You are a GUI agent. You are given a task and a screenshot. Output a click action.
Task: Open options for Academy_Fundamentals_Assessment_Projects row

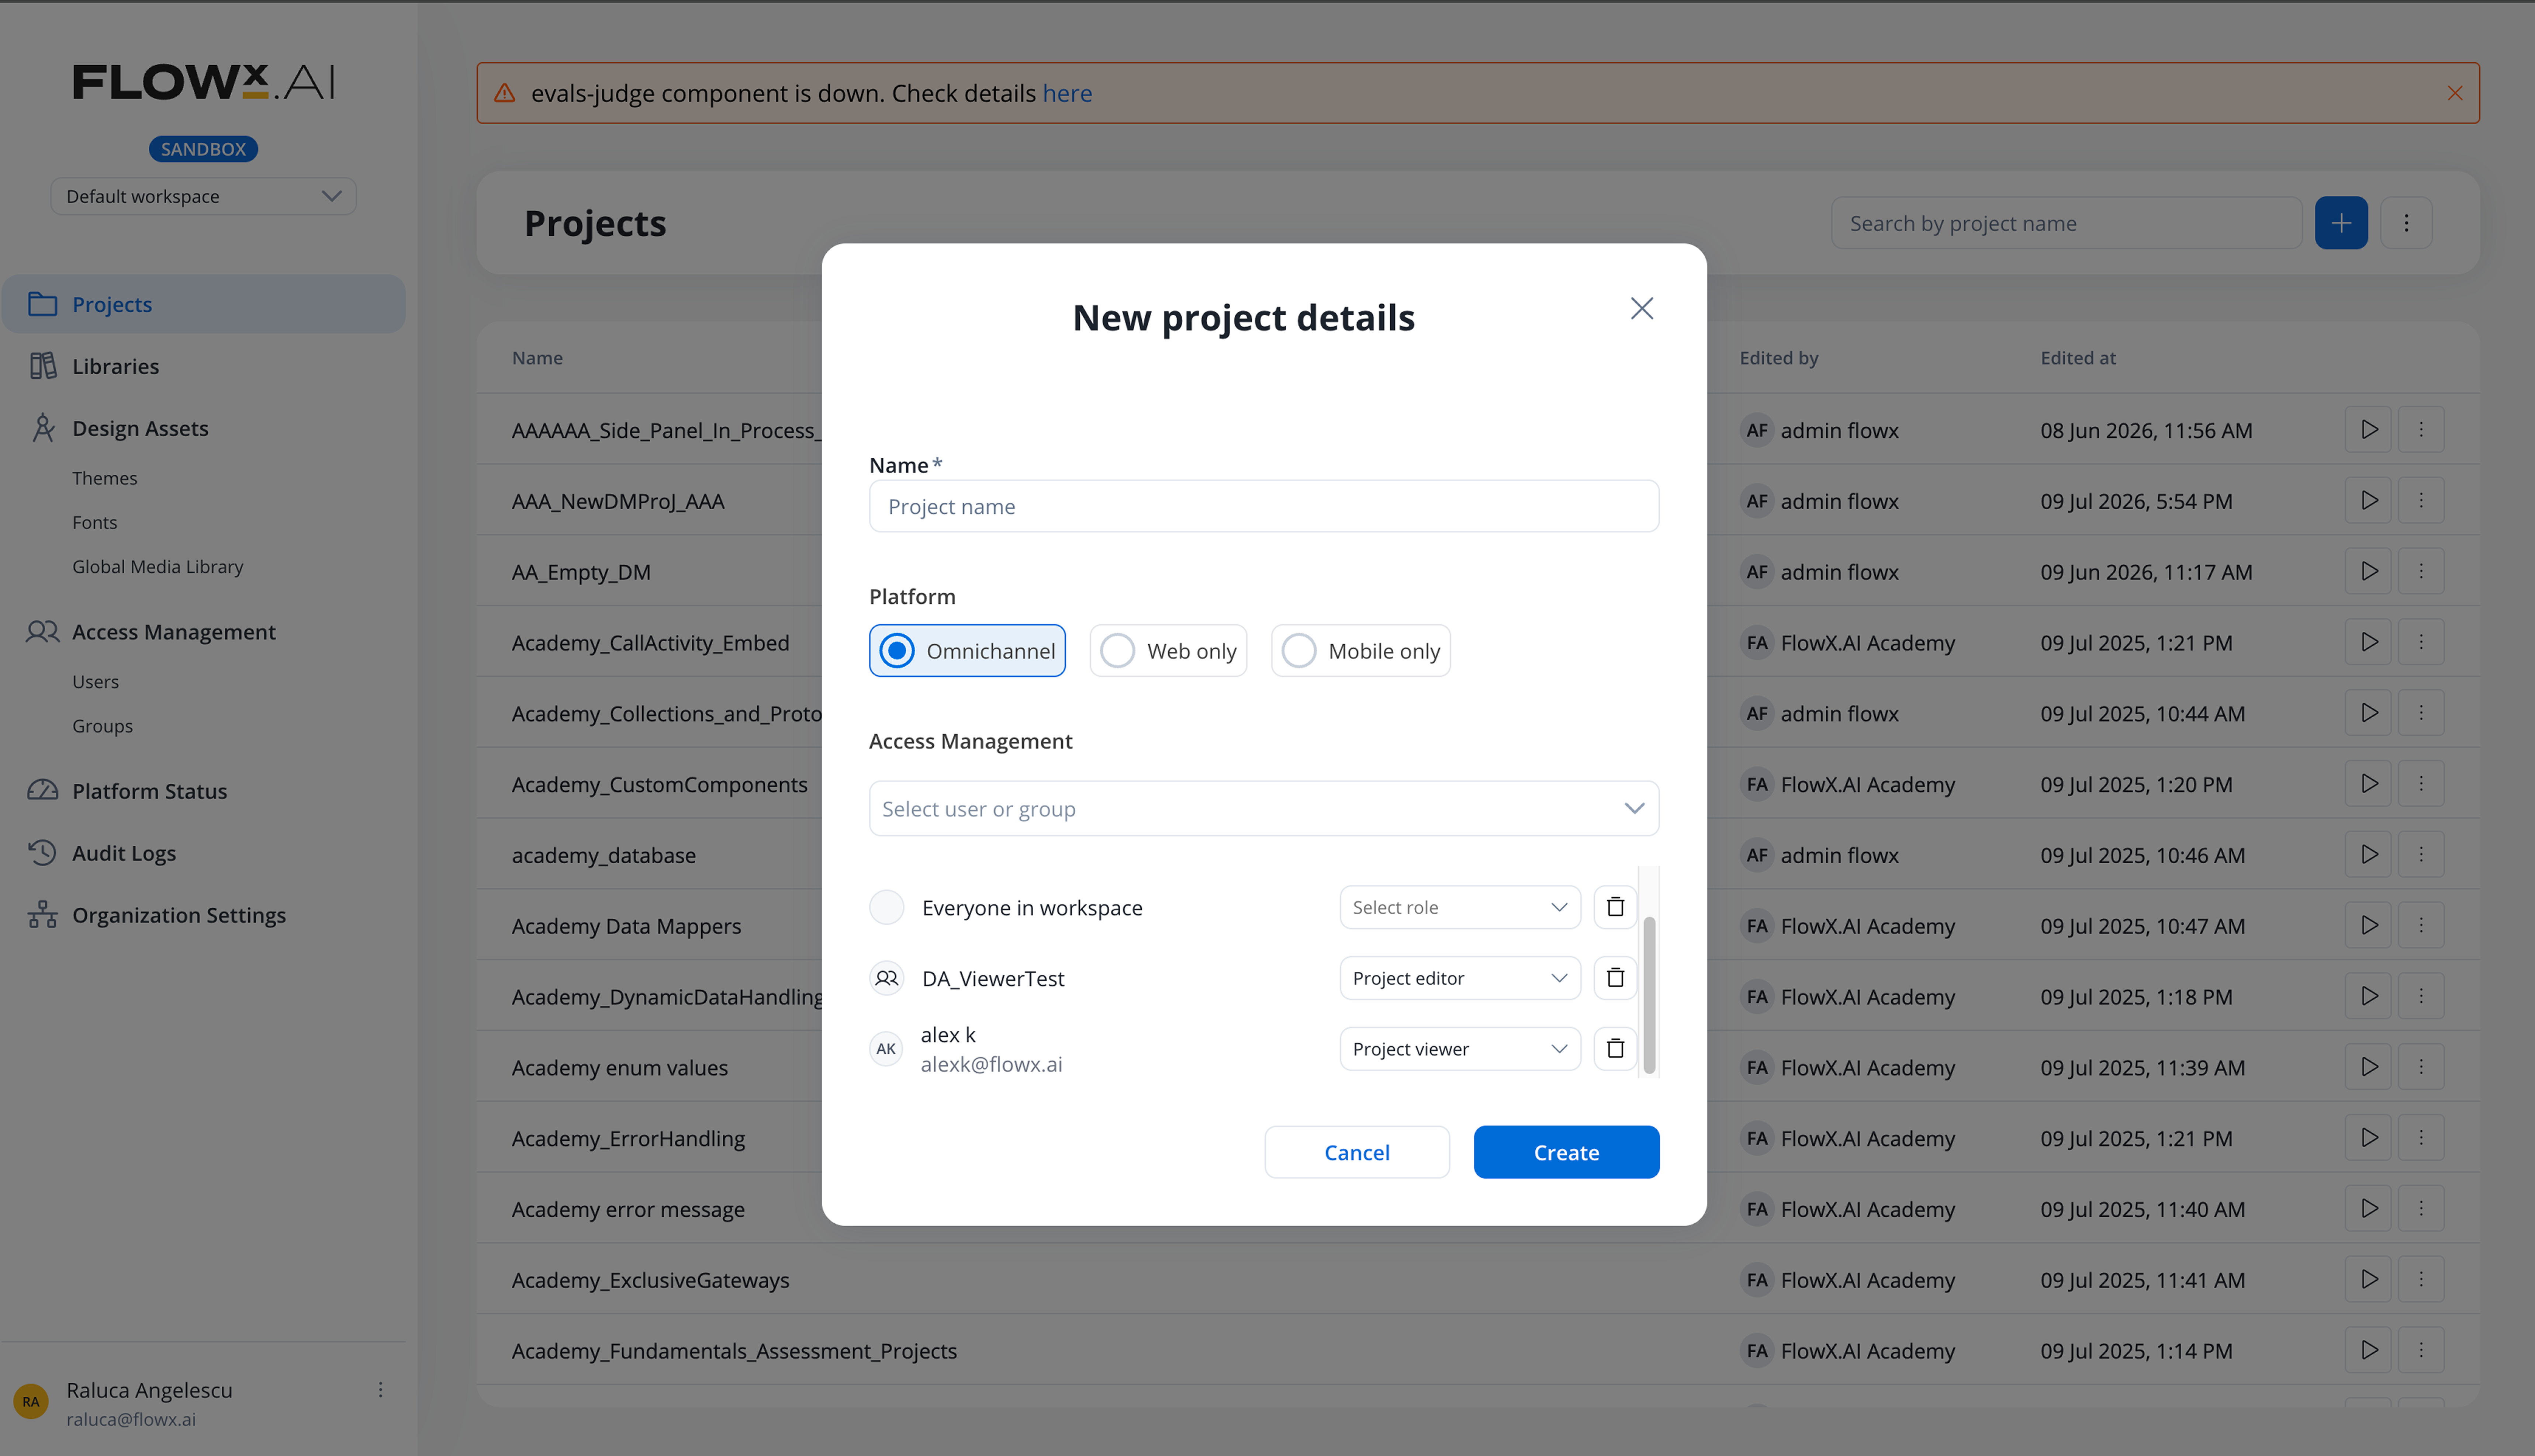(x=2421, y=1350)
